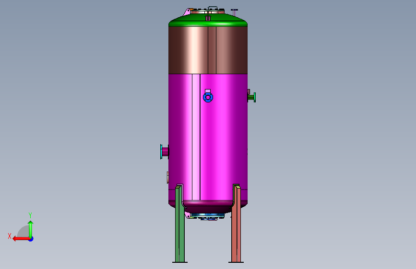The height and width of the screenshot is (269, 416).
Task: Click the cyan-flanged nozzle on the left side
Action: 164,152
